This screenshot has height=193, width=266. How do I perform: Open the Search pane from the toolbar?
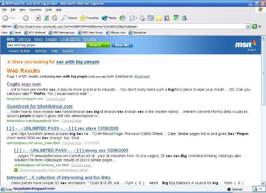coord(69,18)
